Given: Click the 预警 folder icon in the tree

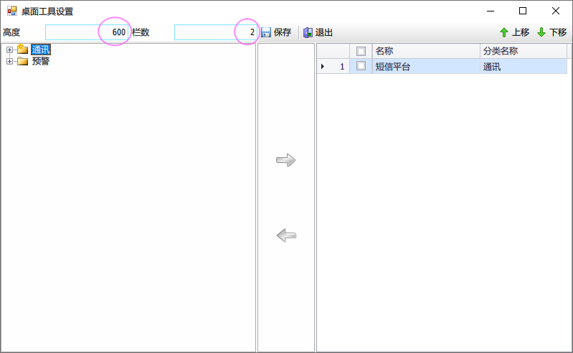Looking at the screenshot, I should [x=23, y=61].
